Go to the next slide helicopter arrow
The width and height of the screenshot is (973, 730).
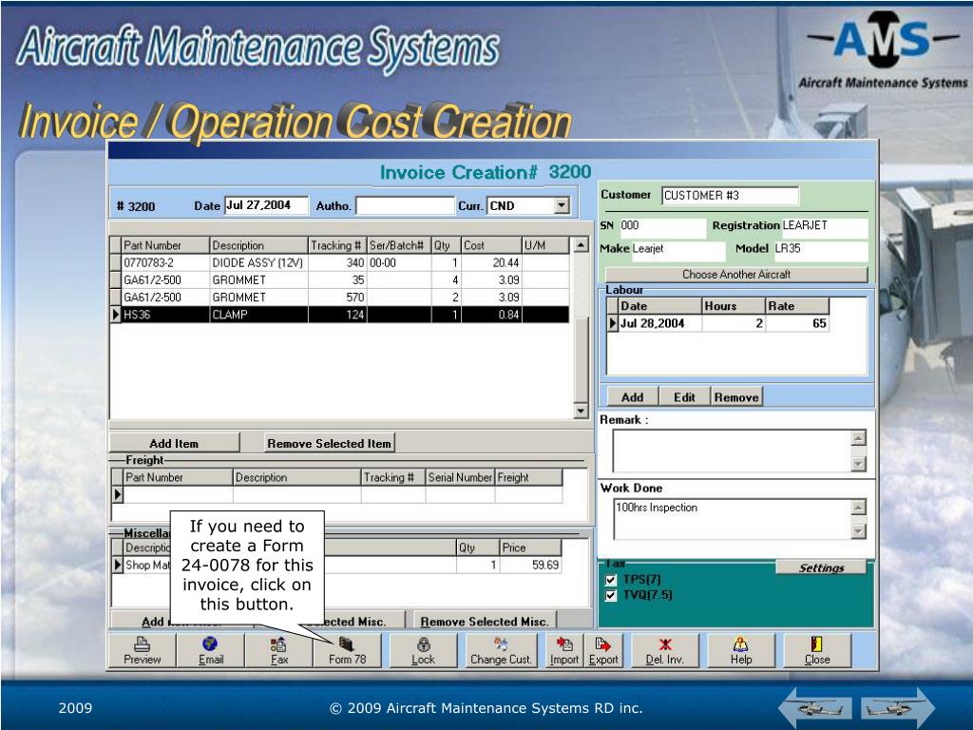(897, 707)
